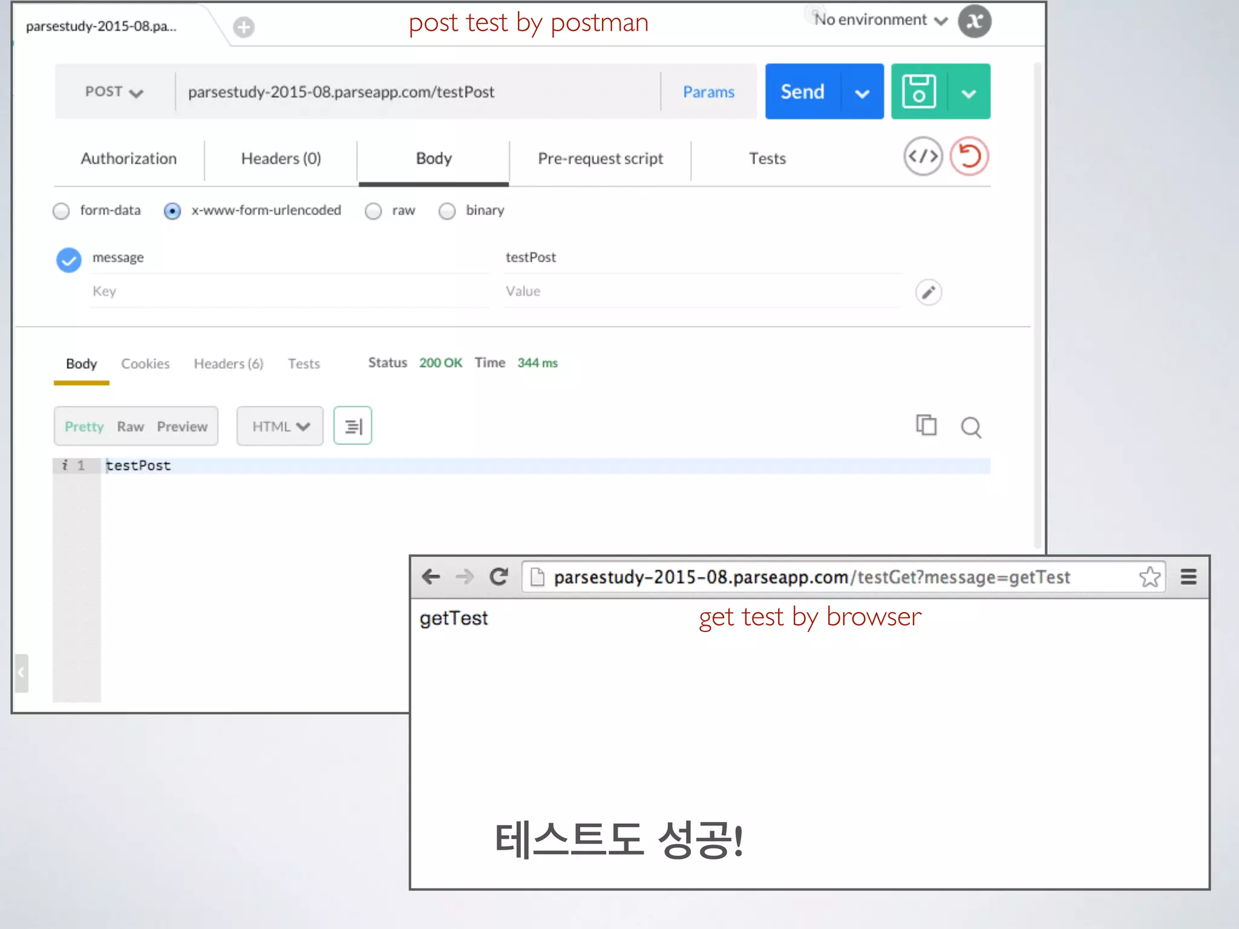Click line number 1 in response gutter

click(81, 466)
